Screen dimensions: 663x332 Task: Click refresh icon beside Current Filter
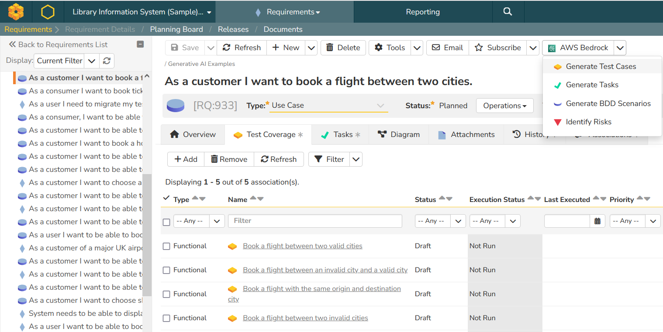(107, 61)
